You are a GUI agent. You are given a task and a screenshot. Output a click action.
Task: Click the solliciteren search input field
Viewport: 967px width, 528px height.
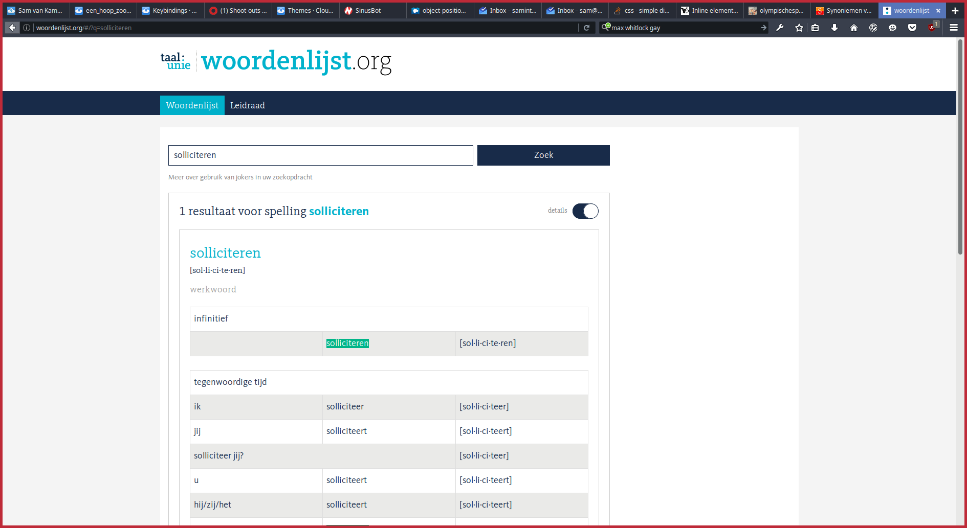[320, 155]
